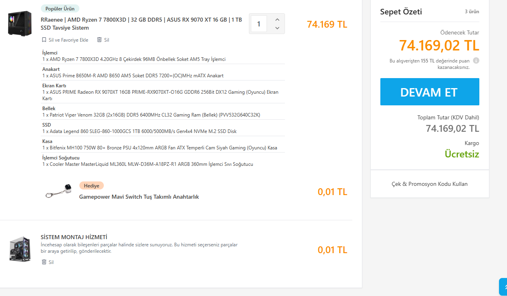Click the quantity input field showing 1

tap(259, 24)
